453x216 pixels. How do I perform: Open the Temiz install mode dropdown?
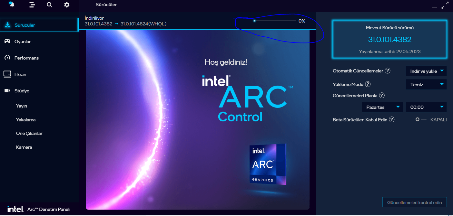(x=426, y=84)
